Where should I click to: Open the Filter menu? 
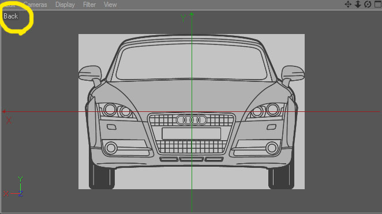[x=89, y=5]
